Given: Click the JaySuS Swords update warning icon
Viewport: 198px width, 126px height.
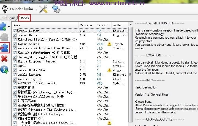Looking at the screenshot, I should point(109,44).
